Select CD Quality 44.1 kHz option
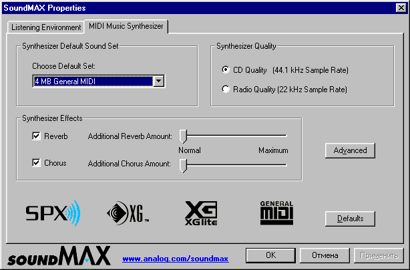Screen dimensions: 410x270 pos(226,70)
